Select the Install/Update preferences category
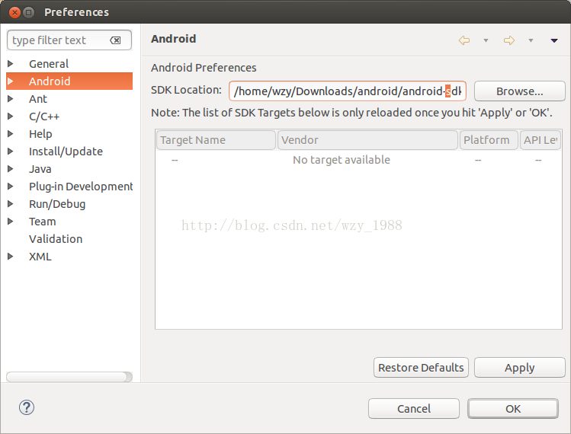 click(66, 152)
